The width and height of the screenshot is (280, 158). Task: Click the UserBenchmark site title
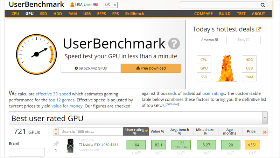tap(36, 5)
